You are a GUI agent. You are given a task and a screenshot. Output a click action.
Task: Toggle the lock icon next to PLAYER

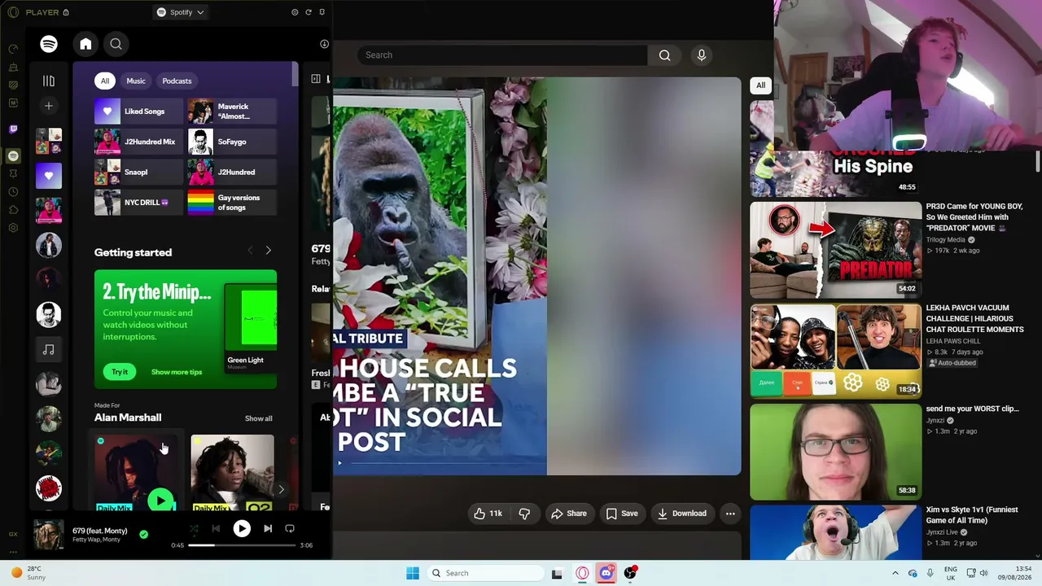66,12
